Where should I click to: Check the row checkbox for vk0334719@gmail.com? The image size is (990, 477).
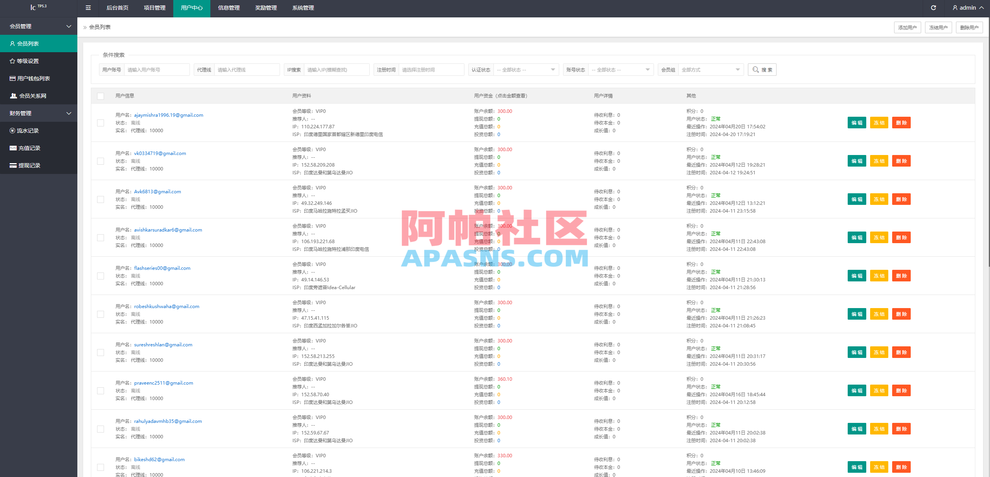click(x=101, y=161)
